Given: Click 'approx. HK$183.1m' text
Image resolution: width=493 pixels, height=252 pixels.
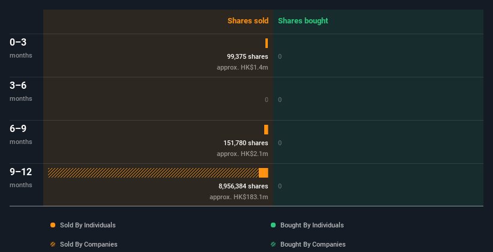Looking at the screenshot, I should 239,197.
